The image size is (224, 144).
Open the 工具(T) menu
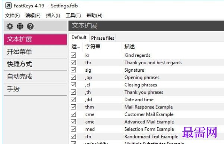tap(73, 15)
